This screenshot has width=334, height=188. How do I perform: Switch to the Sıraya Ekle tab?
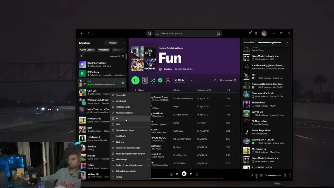[x=249, y=43]
